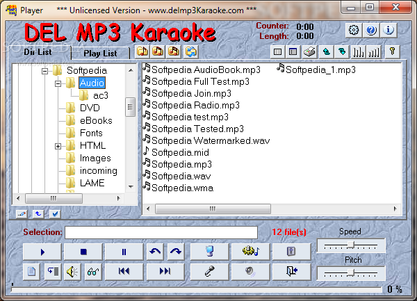Click the printer icon in the toolbar
The image size is (417, 301).
(309, 52)
